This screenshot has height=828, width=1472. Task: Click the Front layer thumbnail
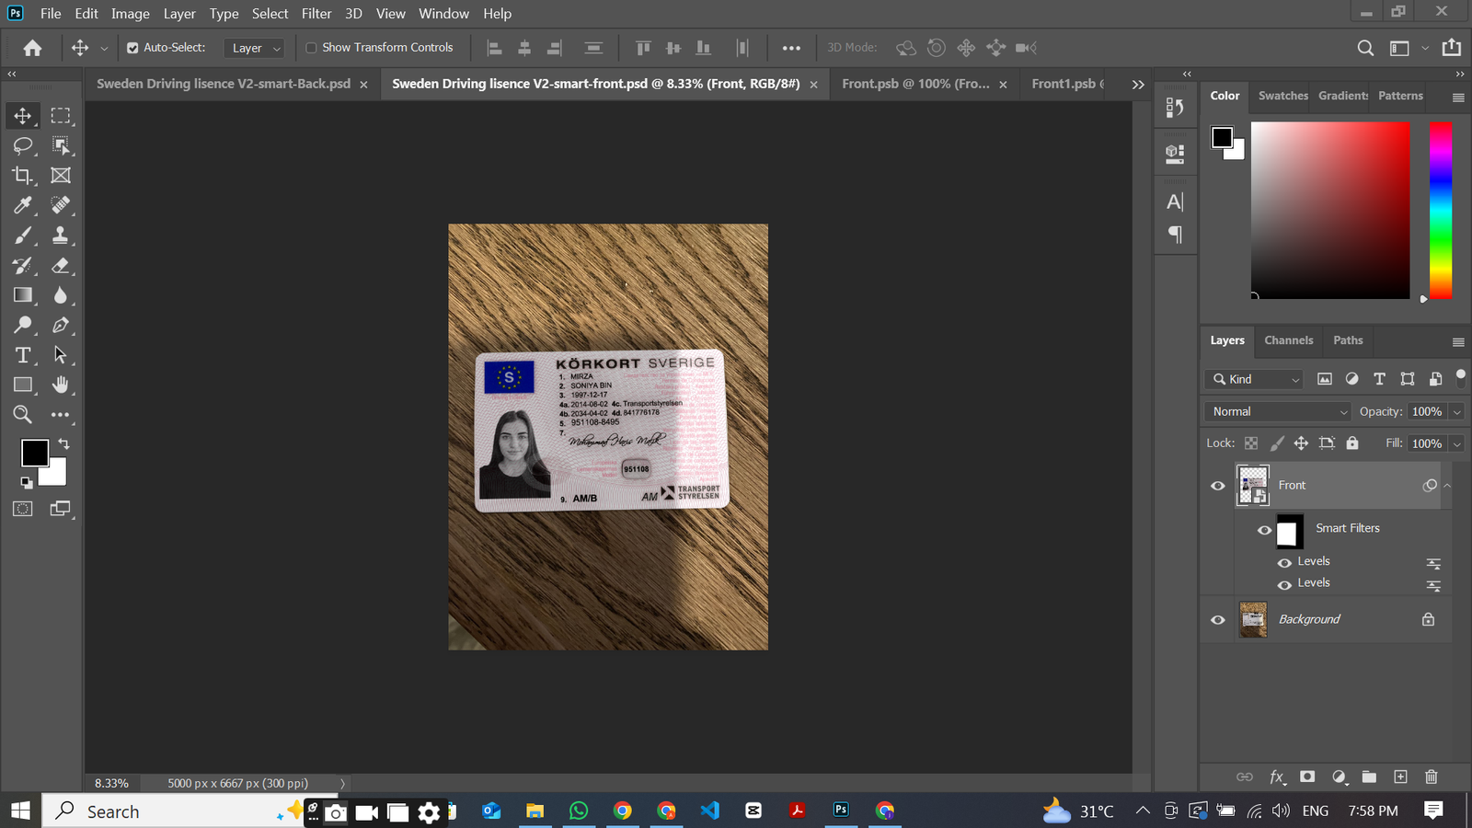[x=1253, y=485]
